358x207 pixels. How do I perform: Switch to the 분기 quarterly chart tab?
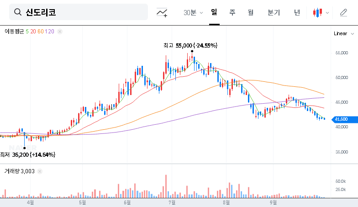274,12
